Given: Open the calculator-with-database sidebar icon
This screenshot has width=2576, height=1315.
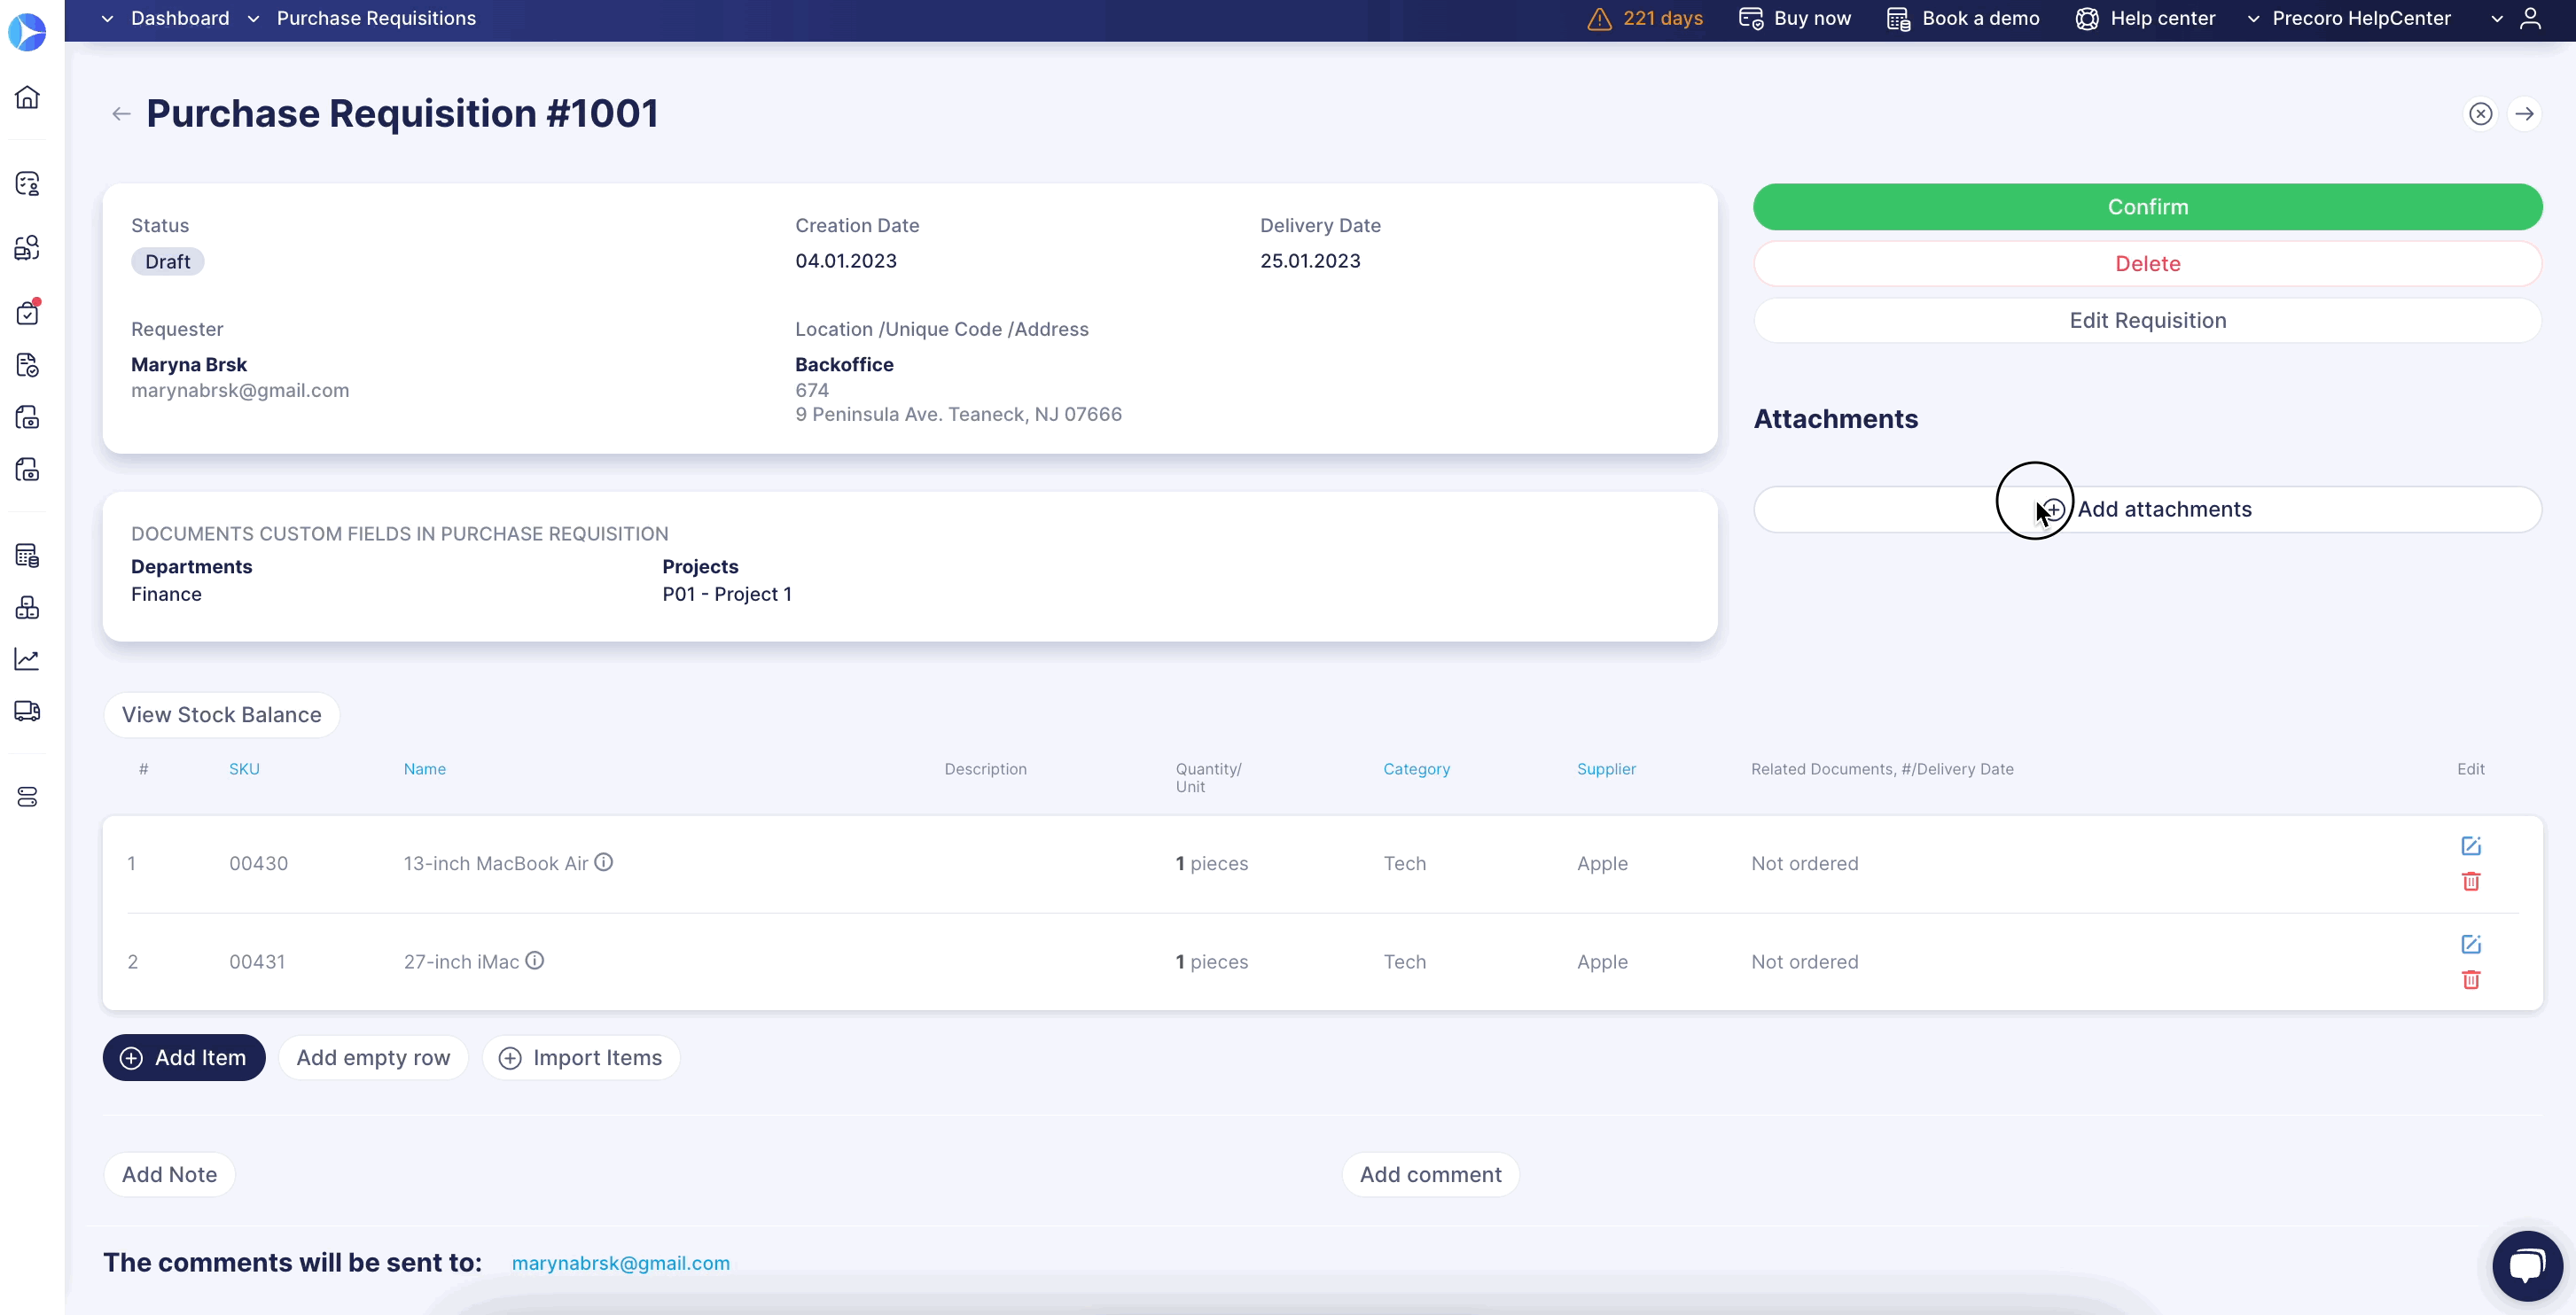Looking at the screenshot, I should tap(27, 556).
